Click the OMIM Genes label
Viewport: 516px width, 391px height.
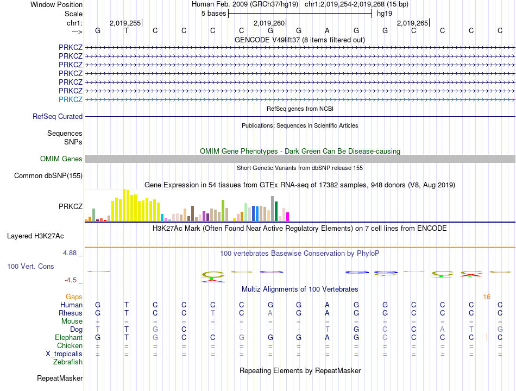(x=61, y=159)
